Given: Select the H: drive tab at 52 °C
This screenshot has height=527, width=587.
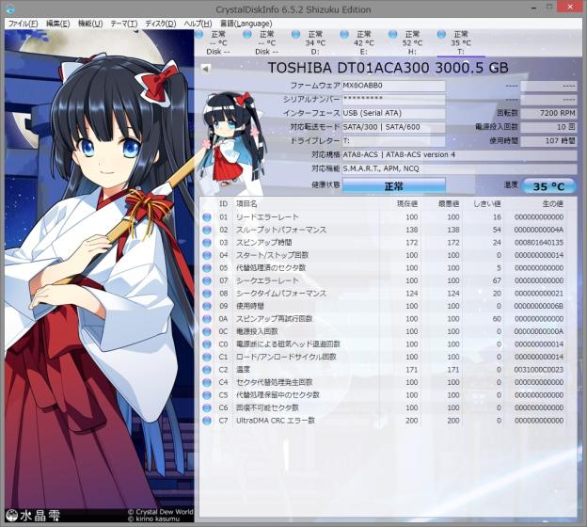Looking at the screenshot, I should tap(412, 42).
